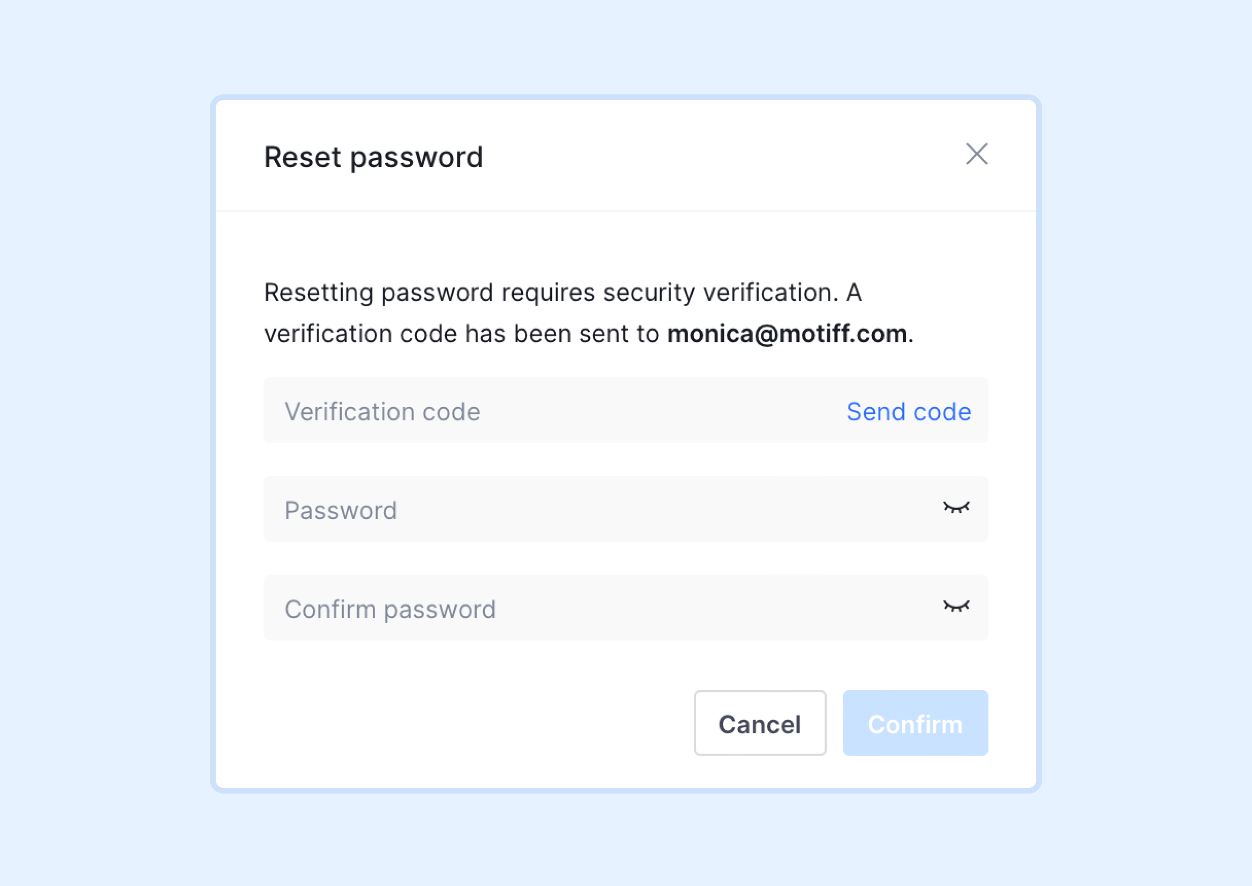Screen dimensions: 1252x886
Task: Click the Password placeholder text
Action: [x=341, y=510]
